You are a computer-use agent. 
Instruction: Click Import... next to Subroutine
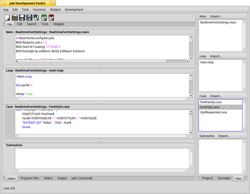tap(224, 136)
